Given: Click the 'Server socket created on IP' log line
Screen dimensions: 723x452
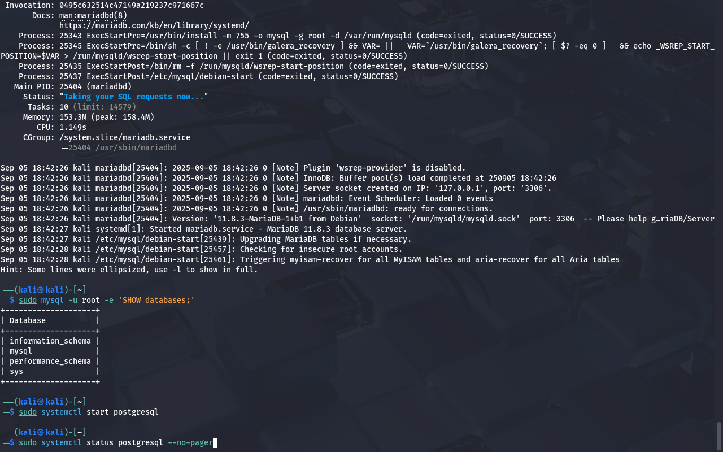Looking at the screenshot, I should [276, 188].
